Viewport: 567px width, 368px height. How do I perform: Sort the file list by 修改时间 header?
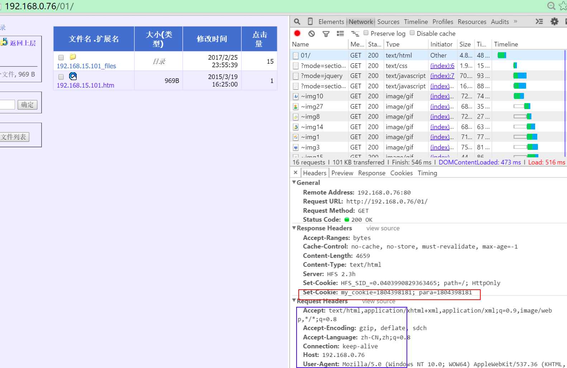point(212,39)
